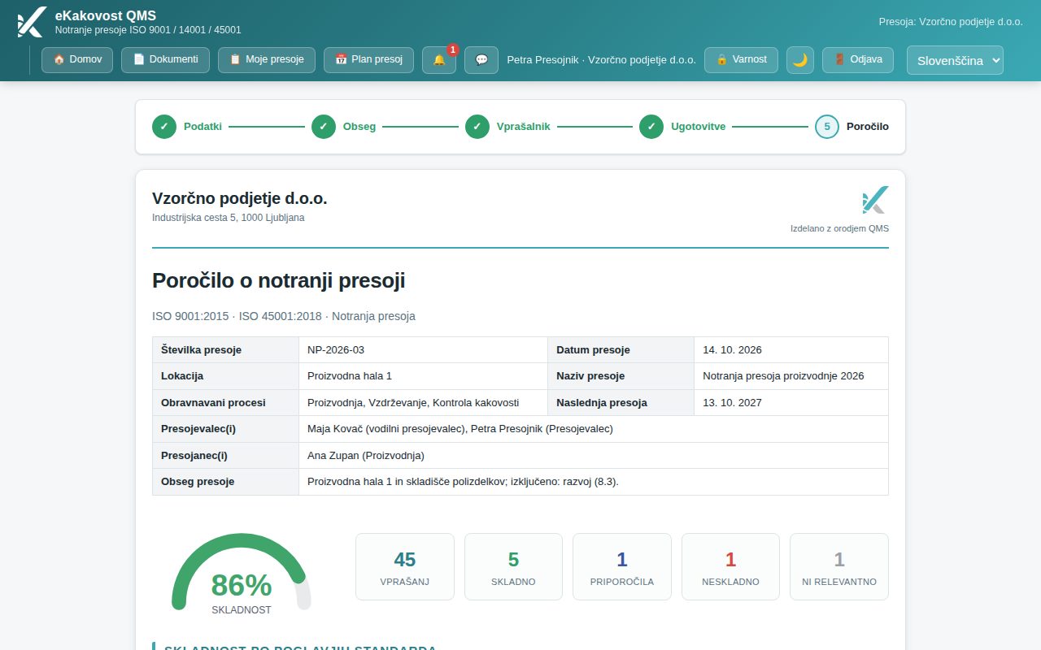
Task: Click the eKakovost QMS logo in header
Action: (31, 22)
